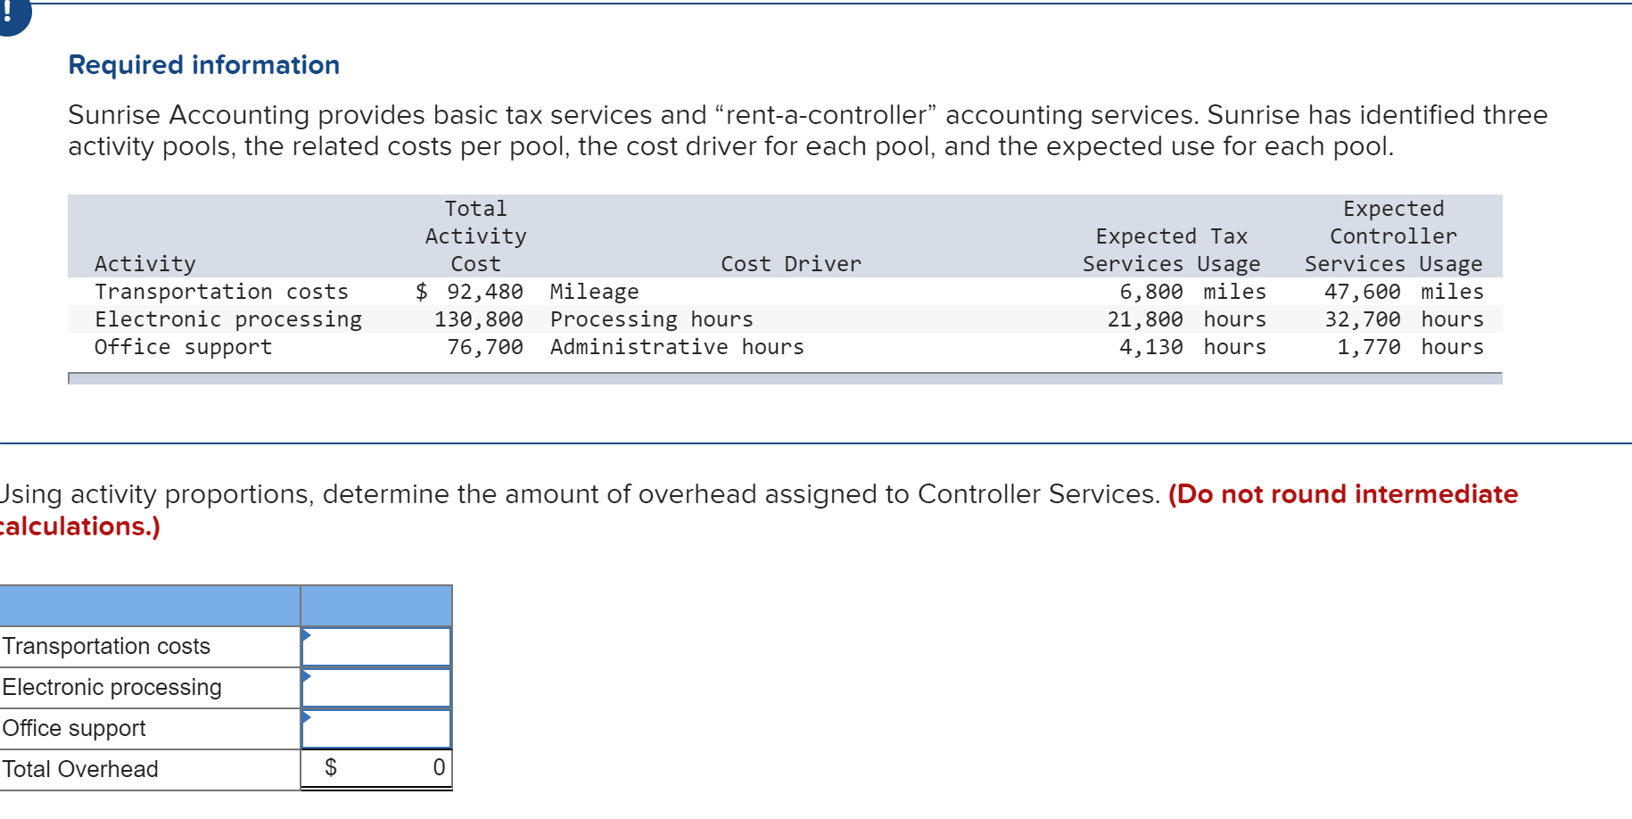Viewport: 1632px width, 819px height.
Task: Click the 'Expected Controller Services Usage' column header
Action: coord(1394,236)
